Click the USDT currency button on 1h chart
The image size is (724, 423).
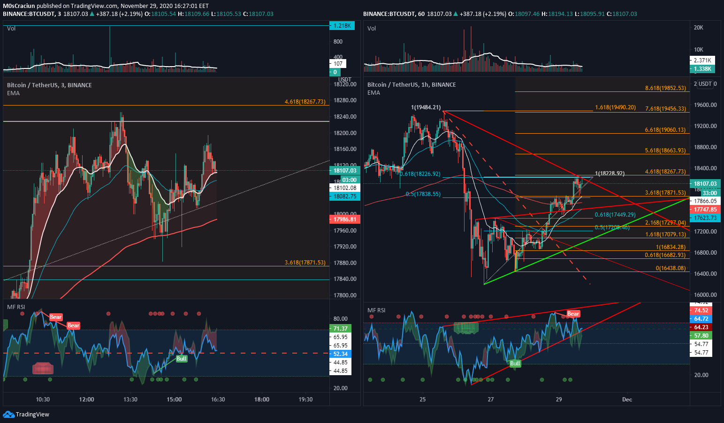pos(705,84)
